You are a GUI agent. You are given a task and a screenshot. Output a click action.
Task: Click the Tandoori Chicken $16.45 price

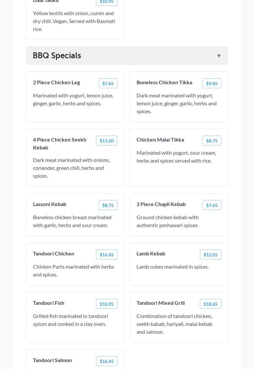pos(107,255)
